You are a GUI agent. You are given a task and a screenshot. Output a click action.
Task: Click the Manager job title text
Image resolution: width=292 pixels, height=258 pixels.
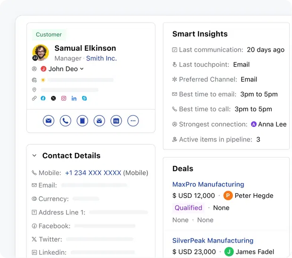(68, 59)
